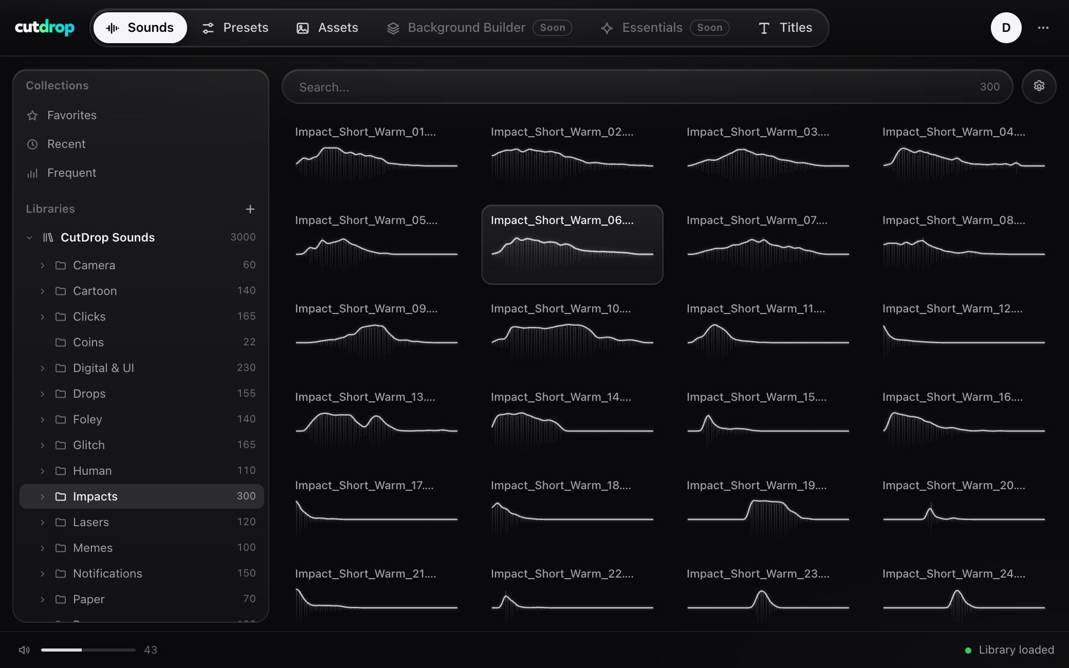Switch to the Sounds tab
The width and height of the screenshot is (1069, 668).
tap(140, 28)
